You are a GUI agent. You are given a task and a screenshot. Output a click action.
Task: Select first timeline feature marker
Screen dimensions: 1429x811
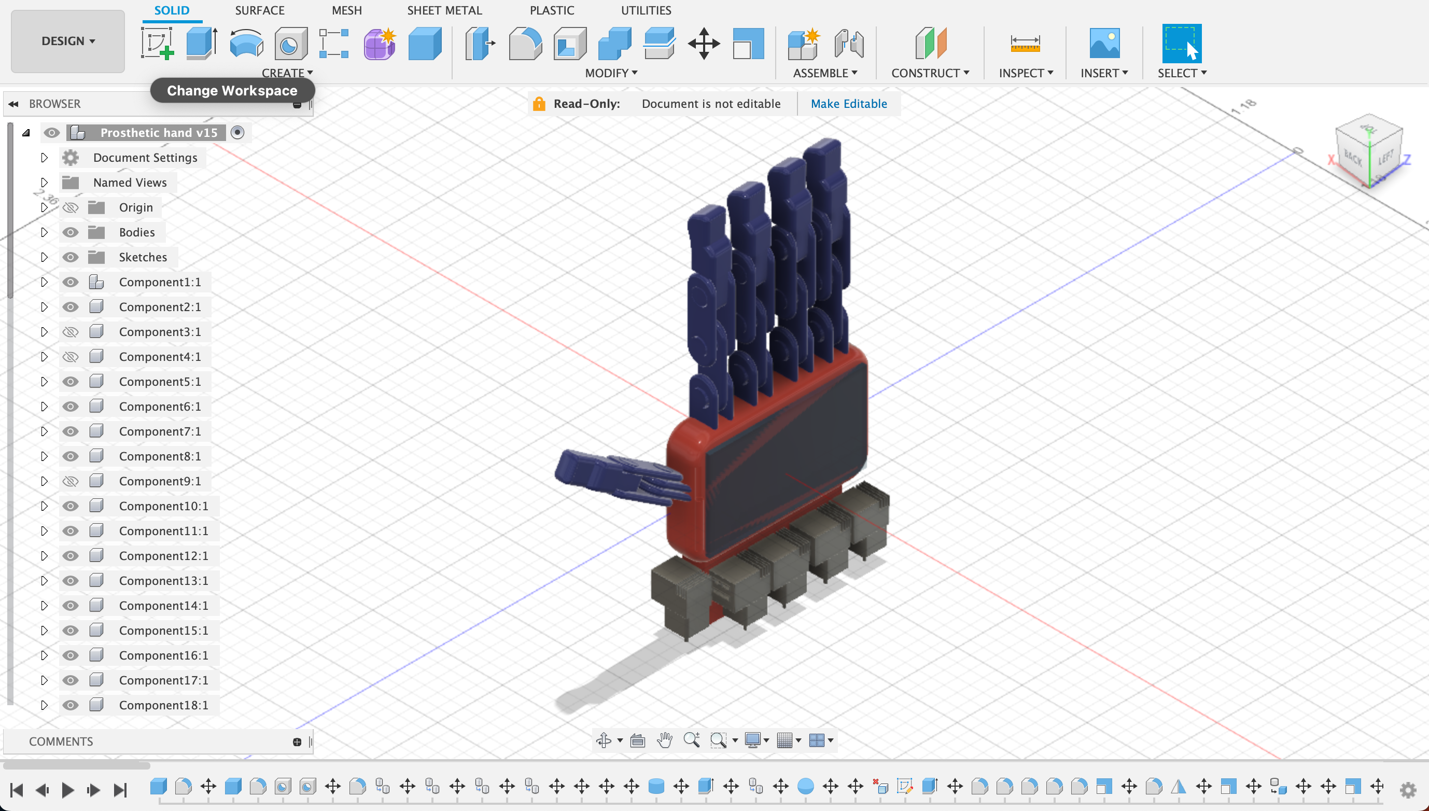pos(158,787)
